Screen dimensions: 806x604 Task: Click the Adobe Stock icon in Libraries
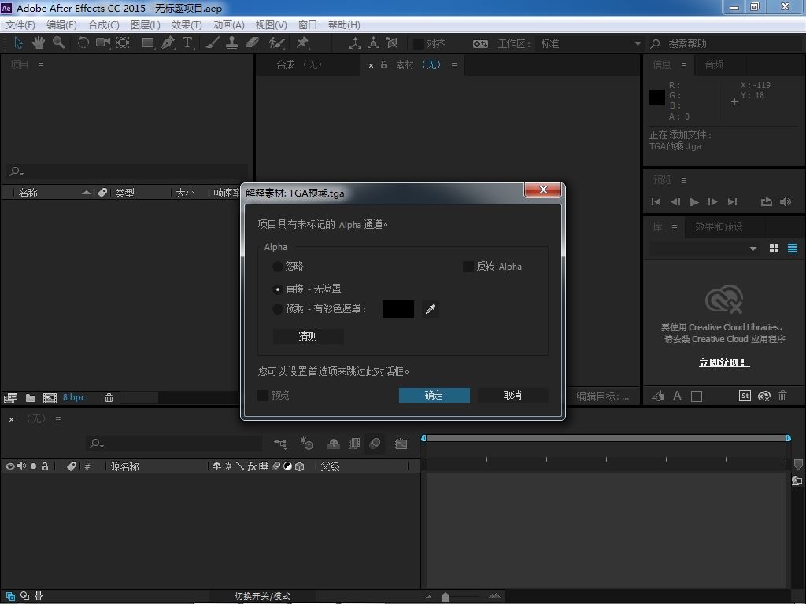[x=745, y=396]
